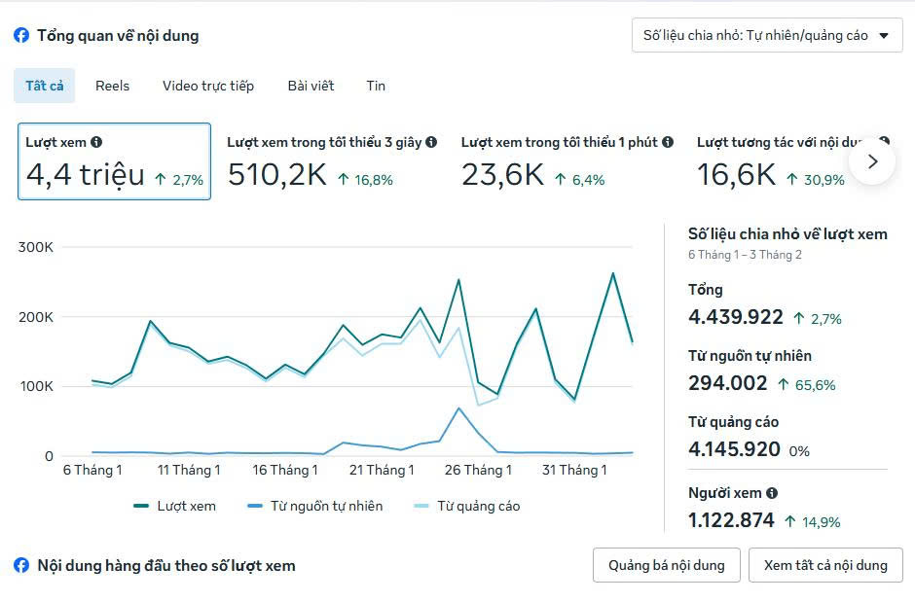Image resolution: width=915 pixels, height=602 pixels.
Task: Select the Lượt xem 4,4 triệu metric card
Action: [x=115, y=161]
